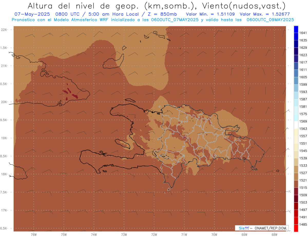The width and height of the screenshot is (308, 238).
Task: Select the date text "07-May-2025"
Action: coord(32,14)
